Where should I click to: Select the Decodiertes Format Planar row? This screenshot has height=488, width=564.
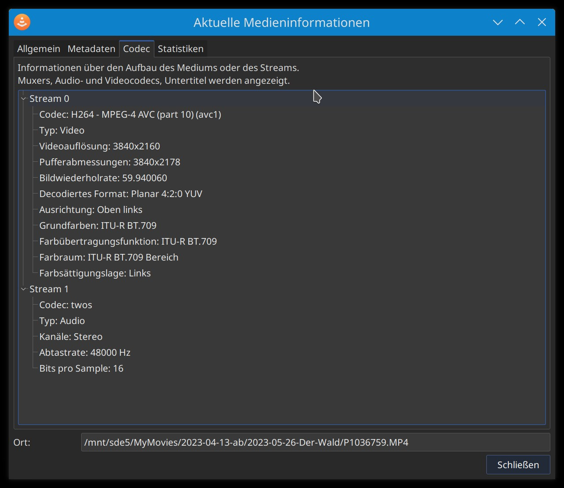coord(121,194)
